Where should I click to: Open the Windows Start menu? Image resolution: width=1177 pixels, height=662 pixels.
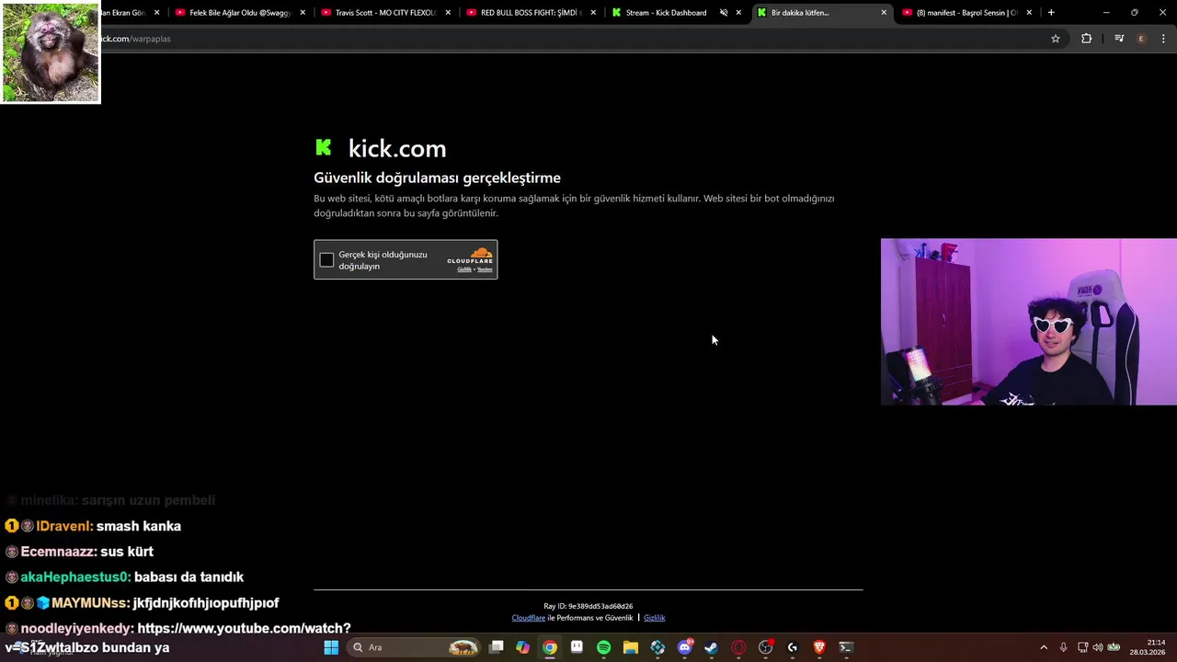tap(331, 647)
